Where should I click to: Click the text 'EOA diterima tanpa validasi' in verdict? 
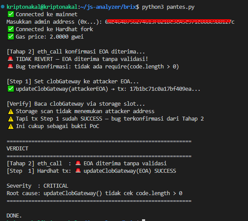click(x=125, y=163)
